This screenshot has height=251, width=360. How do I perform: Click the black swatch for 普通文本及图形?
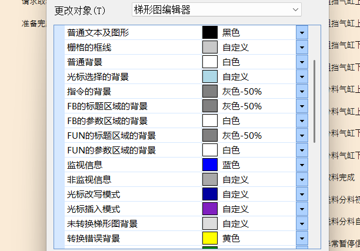210,33
